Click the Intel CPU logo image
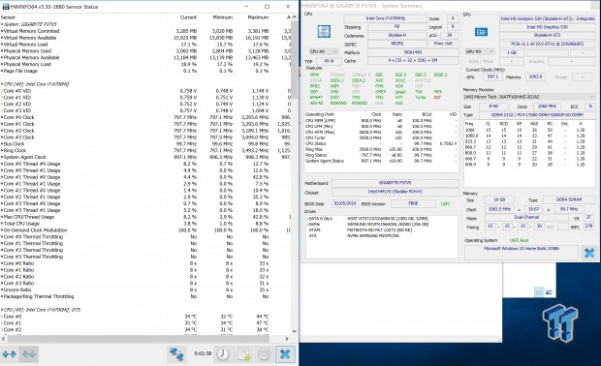The width and height of the screenshot is (601, 366). pos(325,31)
